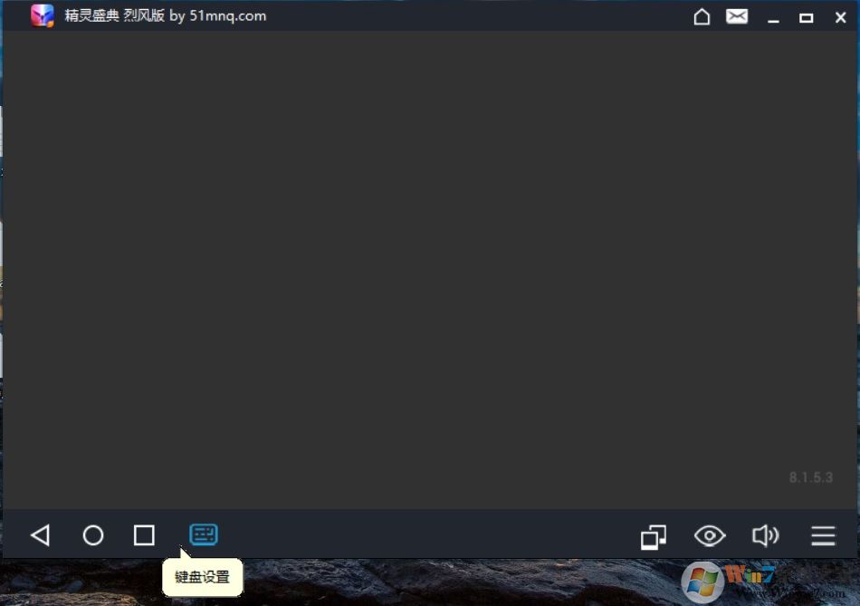Open the hamburger menu in bottom bar

(x=823, y=535)
